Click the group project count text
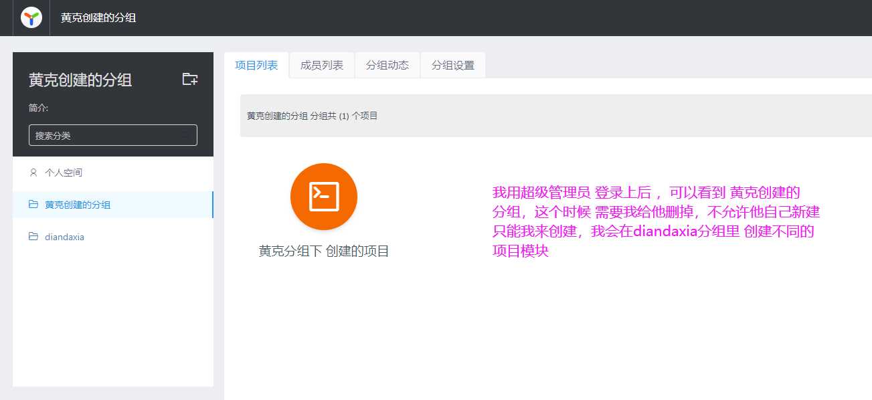The width and height of the screenshot is (872, 400). click(313, 116)
